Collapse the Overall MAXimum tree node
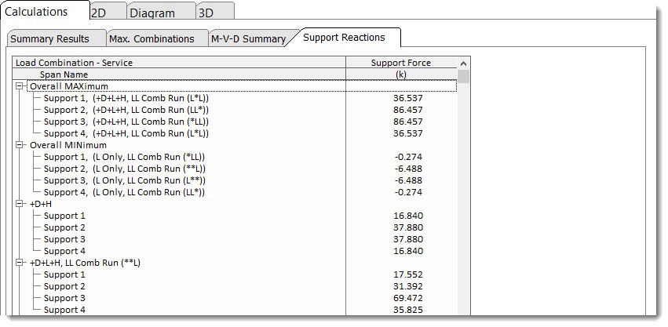Image resolution: width=668 pixels, height=327 pixels. click(19, 86)
